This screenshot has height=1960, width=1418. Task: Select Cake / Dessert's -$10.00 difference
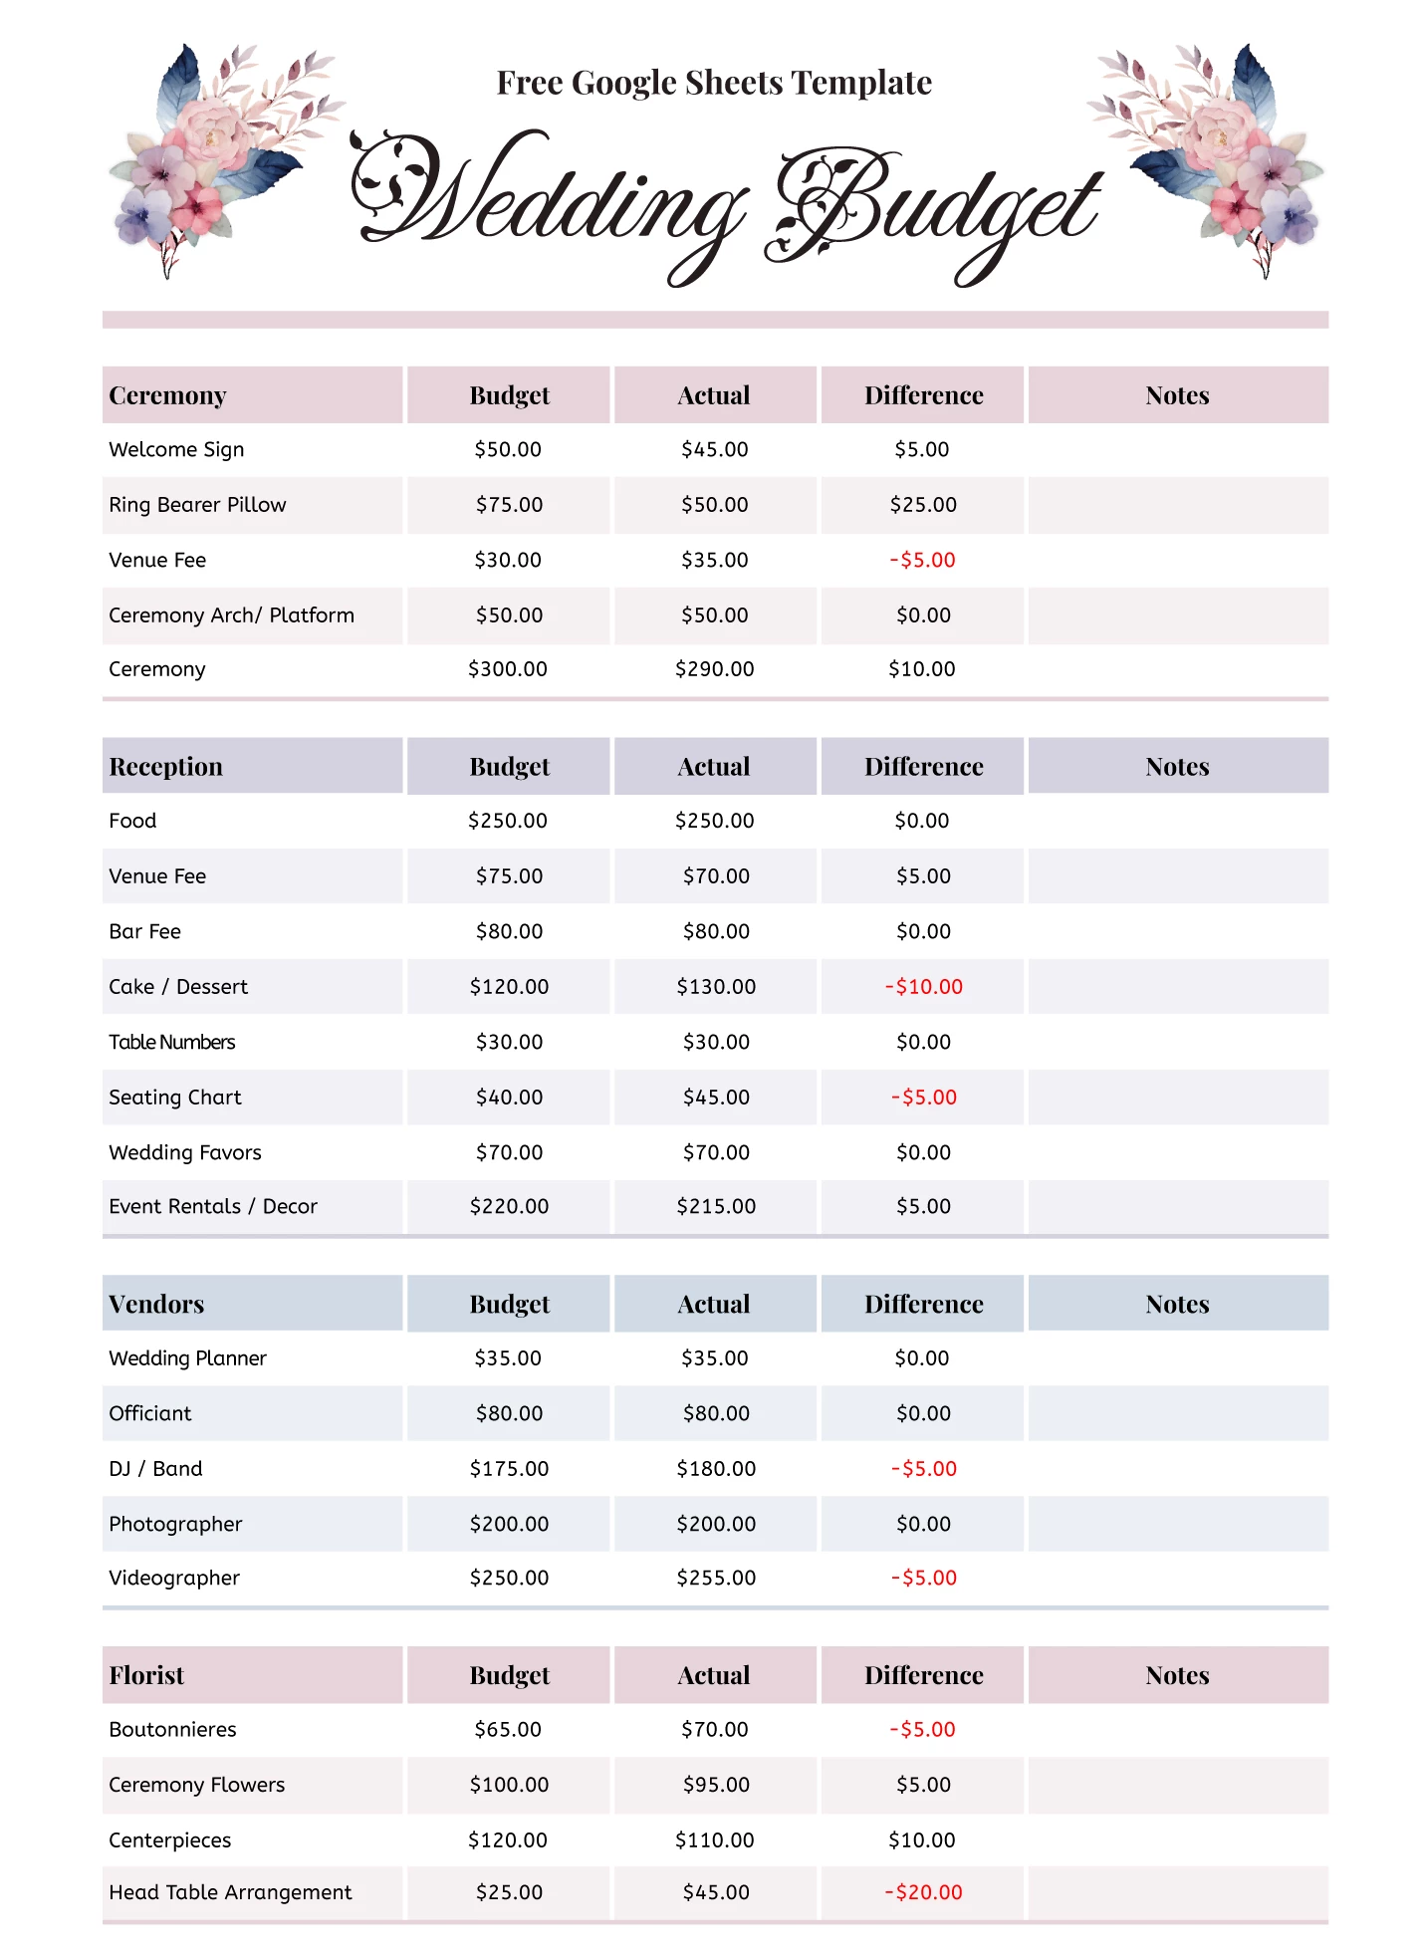point(923,987)
